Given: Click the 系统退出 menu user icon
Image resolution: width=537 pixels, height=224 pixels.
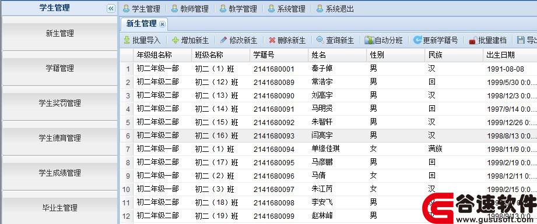Looking at the screenshot, I should (x=320, y=9).
